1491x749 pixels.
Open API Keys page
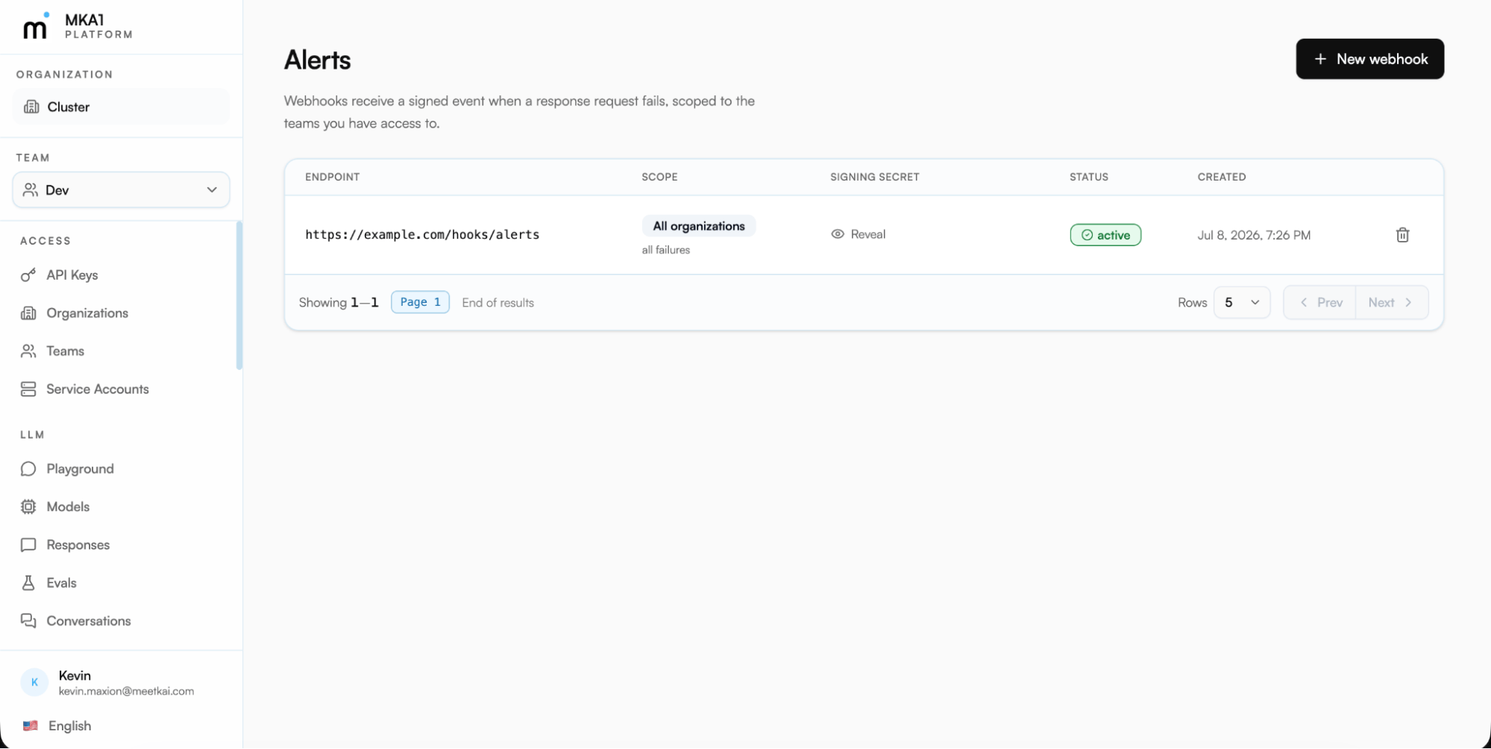tap(72, 275)
